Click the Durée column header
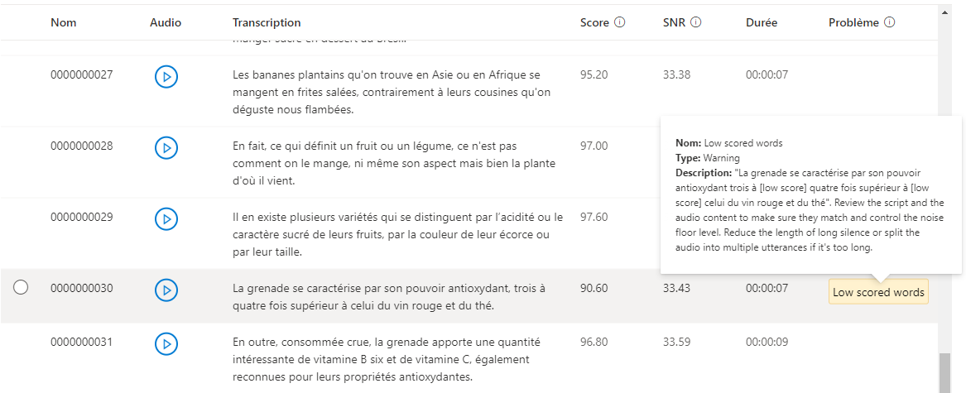The height and width of the screenshot is (393, 966). [x=761, y=22]
